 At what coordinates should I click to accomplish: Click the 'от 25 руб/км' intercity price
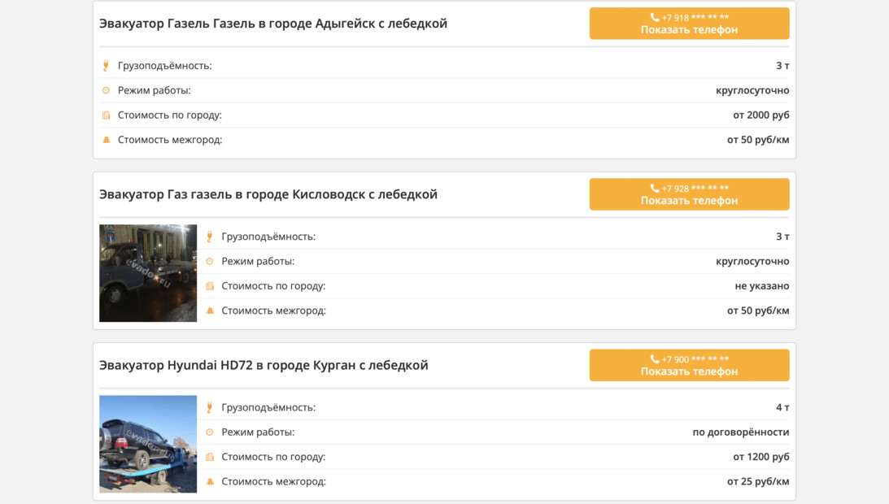click(x=757, y=481)
